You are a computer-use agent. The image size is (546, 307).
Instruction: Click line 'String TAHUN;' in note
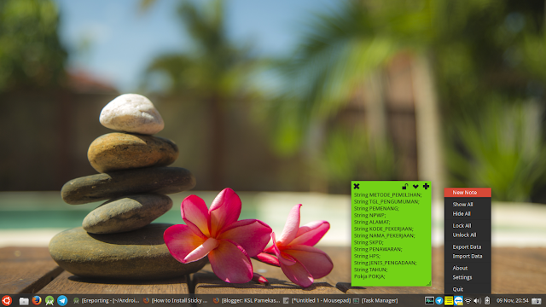[x=370, y=269]
